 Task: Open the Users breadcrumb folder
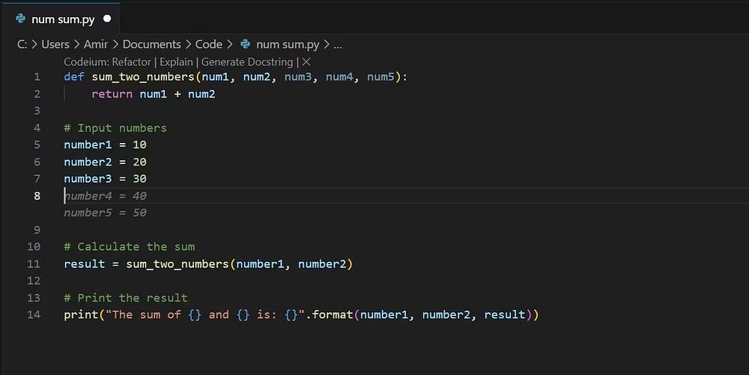pos(55,44)
